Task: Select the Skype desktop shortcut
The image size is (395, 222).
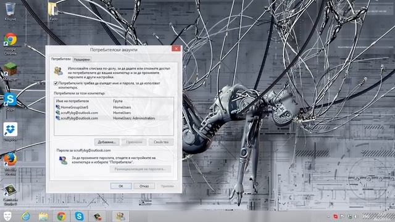Action: click(x=10, y=102)
